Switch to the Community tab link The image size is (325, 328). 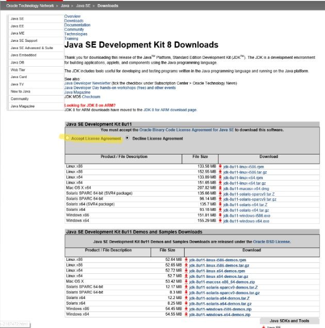[74, 29]
